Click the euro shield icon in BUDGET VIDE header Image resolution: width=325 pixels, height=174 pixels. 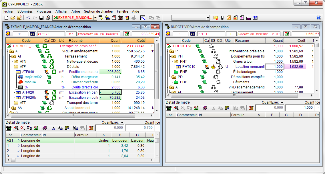[x=168, y=34]
